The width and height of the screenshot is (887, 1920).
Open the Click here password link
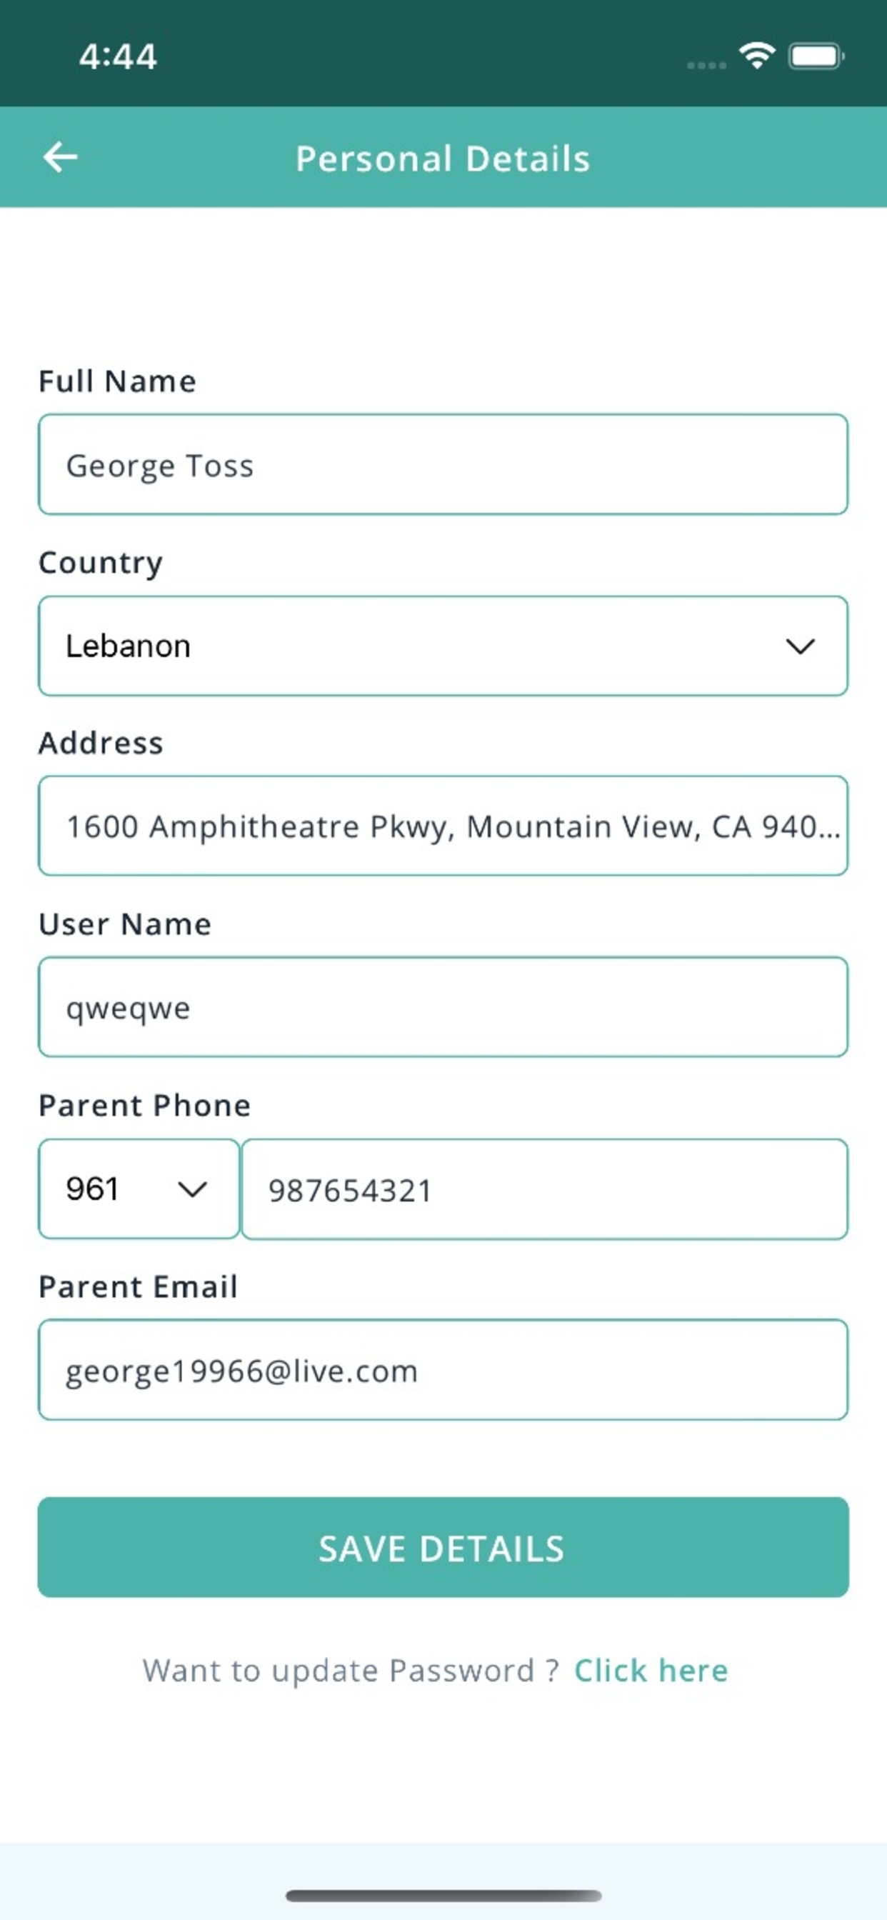[x=651, y=1670]
